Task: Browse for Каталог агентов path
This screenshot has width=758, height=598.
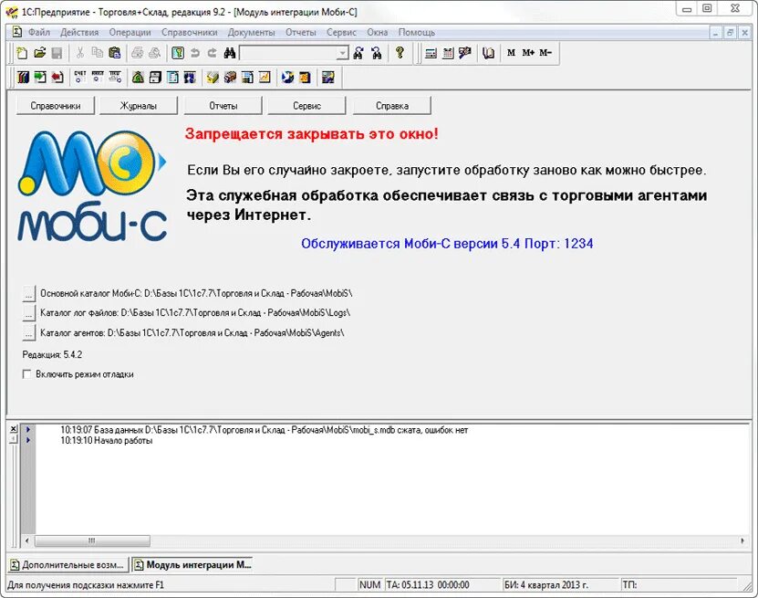Action: (28, 333)
